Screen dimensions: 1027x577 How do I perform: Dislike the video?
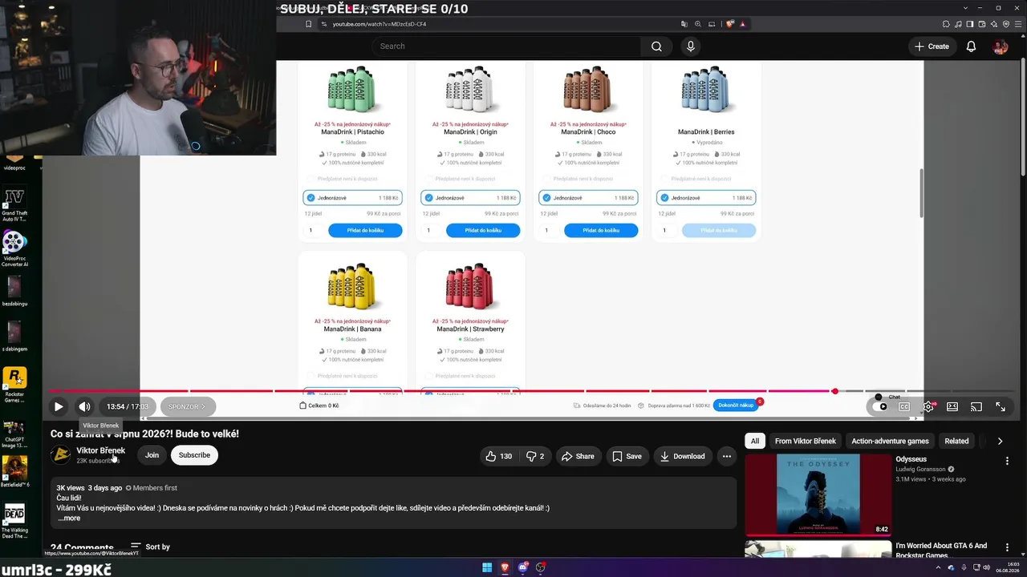(x=535, y=456)
